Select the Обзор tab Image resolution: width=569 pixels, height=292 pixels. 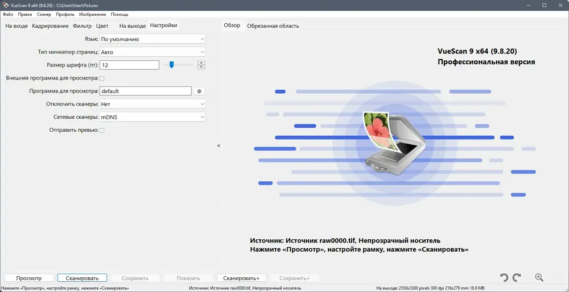pyautogui.click(x=232, y=26)
